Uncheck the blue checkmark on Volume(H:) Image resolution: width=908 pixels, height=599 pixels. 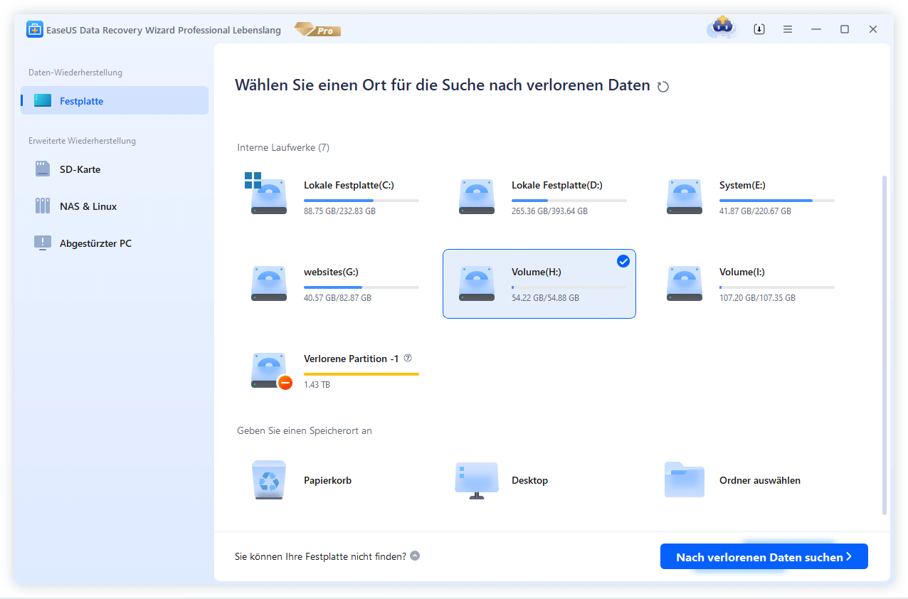[x=623, y=261]
